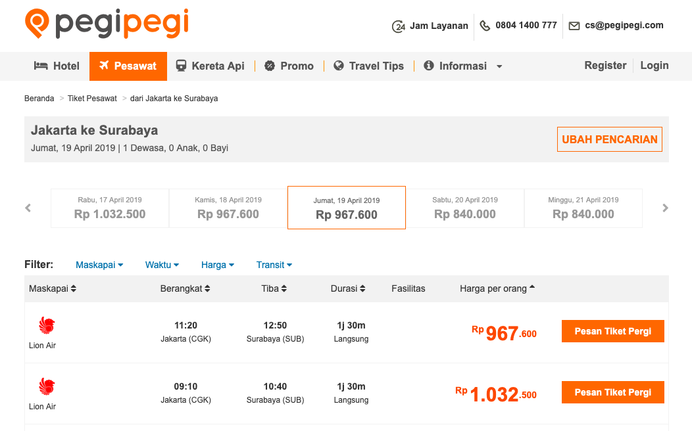Sort flights by Maskapai column arrows
Screen dimensions: 692x431
74,288
